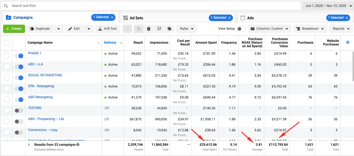354x156 pixels.
Task: Turn off the PHASE 1 campaign toggle
Action: tap(19, 56)
